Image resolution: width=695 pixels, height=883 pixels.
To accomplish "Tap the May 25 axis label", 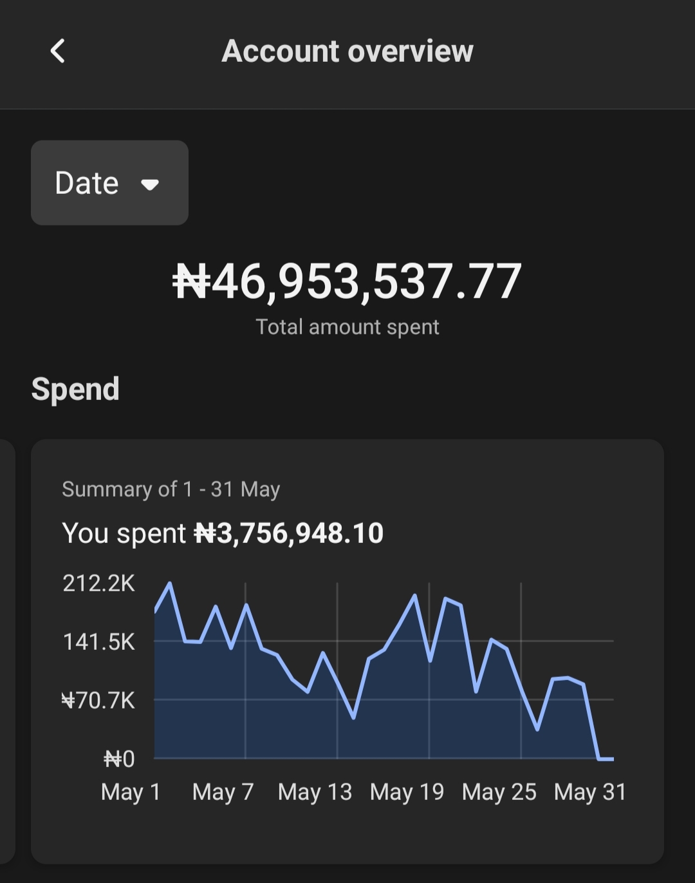I will (x=499, y=792).
